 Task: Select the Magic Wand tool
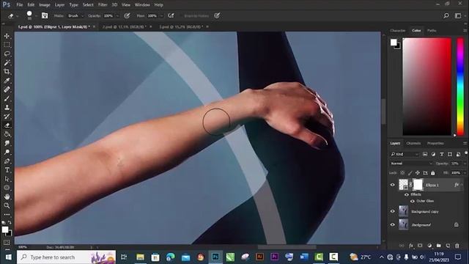click(7, 63)
